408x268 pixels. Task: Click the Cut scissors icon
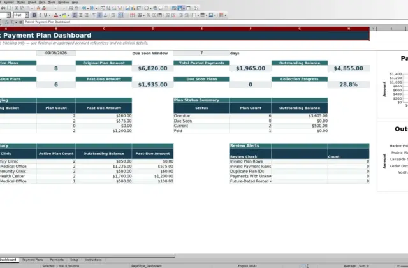point(17,8)
